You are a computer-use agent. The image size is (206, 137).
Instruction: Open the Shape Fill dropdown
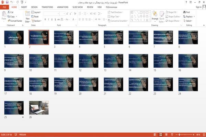[171, 12]
